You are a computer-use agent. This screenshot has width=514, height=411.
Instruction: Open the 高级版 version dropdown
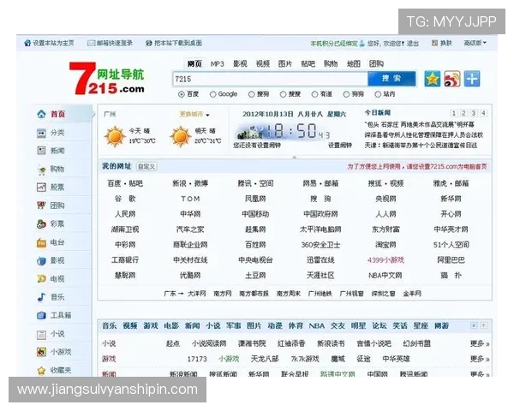point(475,43)
